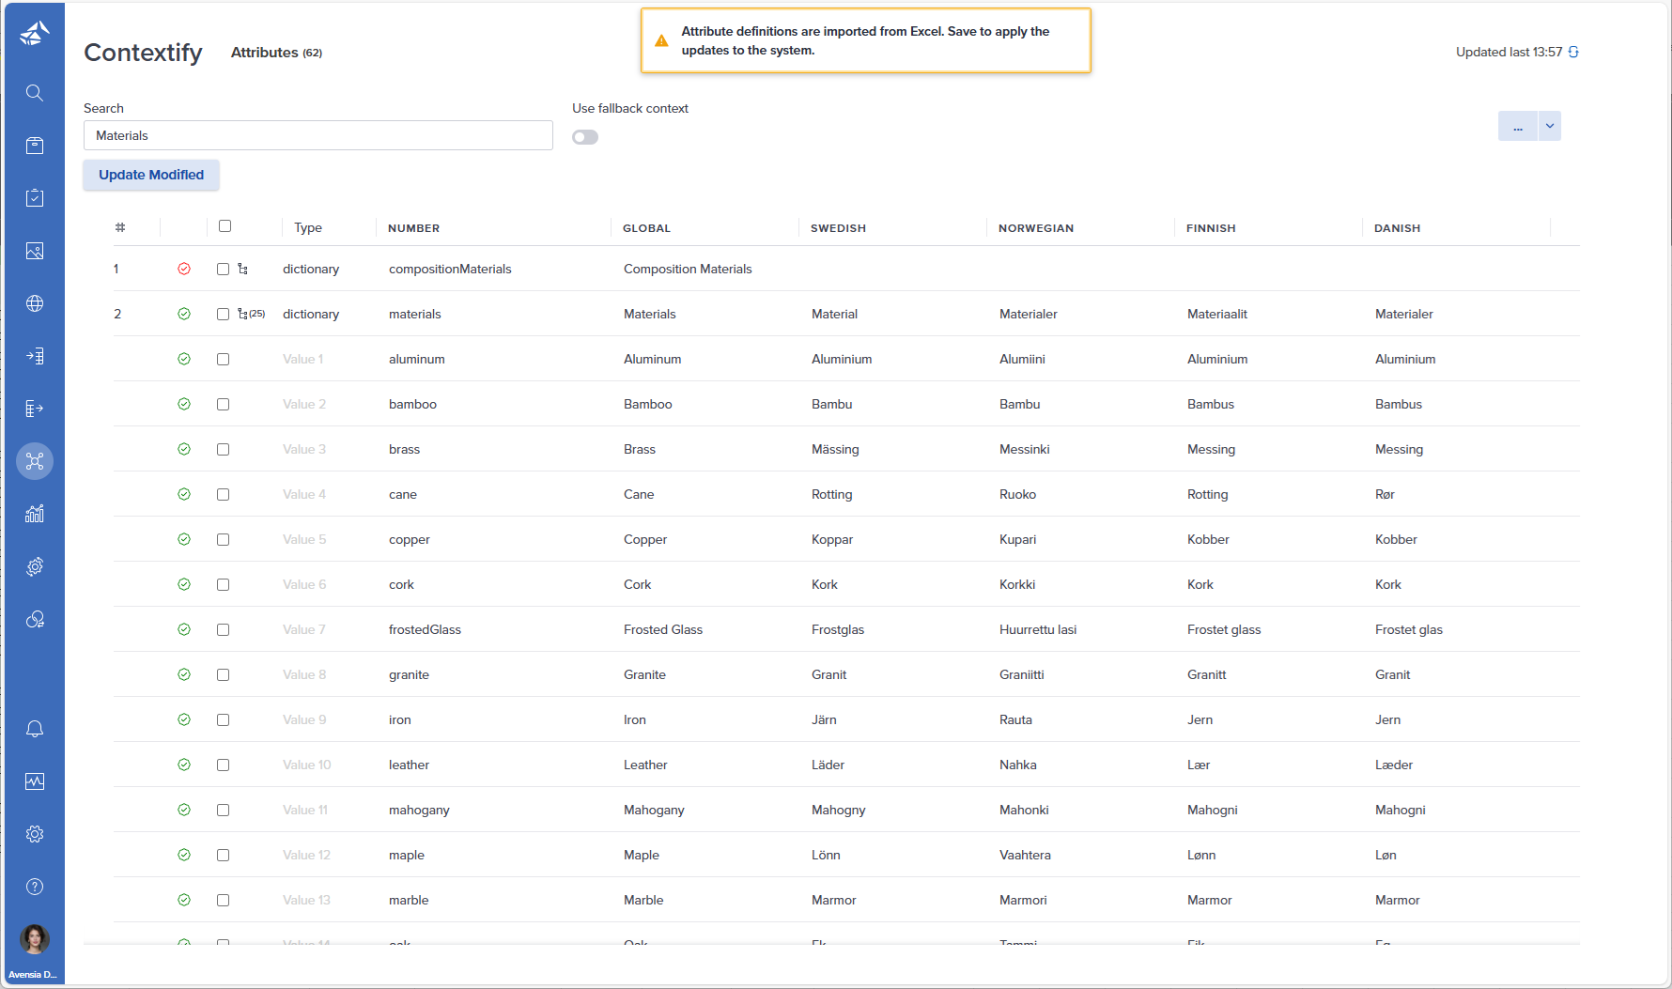Click the user avatar in the sidebar
The height and width of the screenshot is (989, 1672).
pyautogui.click(x=35, y=938)
